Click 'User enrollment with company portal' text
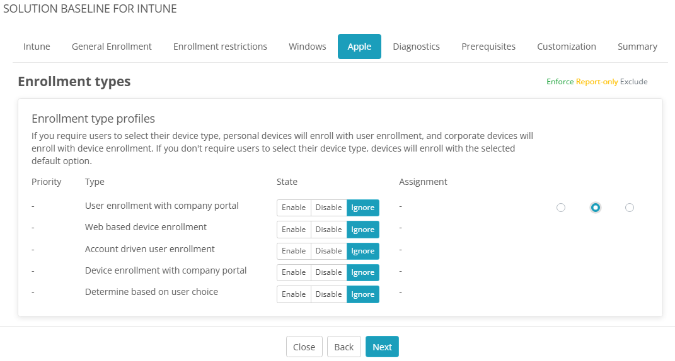Screen dimensions: 675x361 [162, 206]
